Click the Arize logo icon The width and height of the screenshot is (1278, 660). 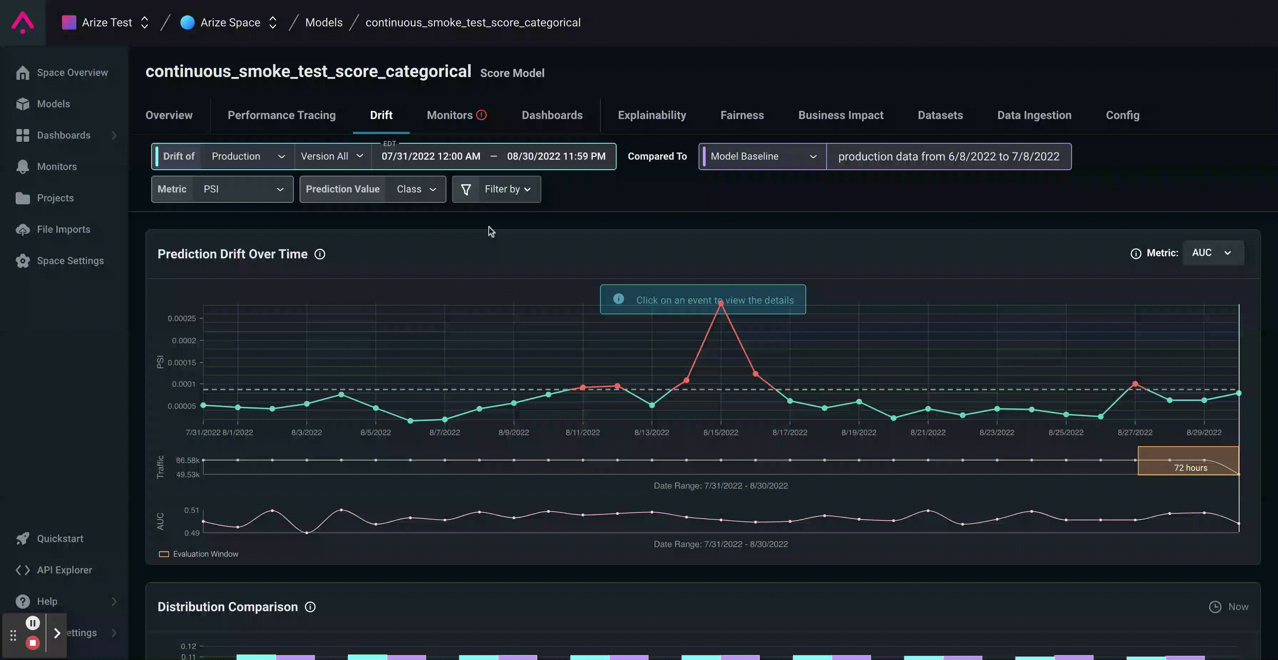click(23, 22)
